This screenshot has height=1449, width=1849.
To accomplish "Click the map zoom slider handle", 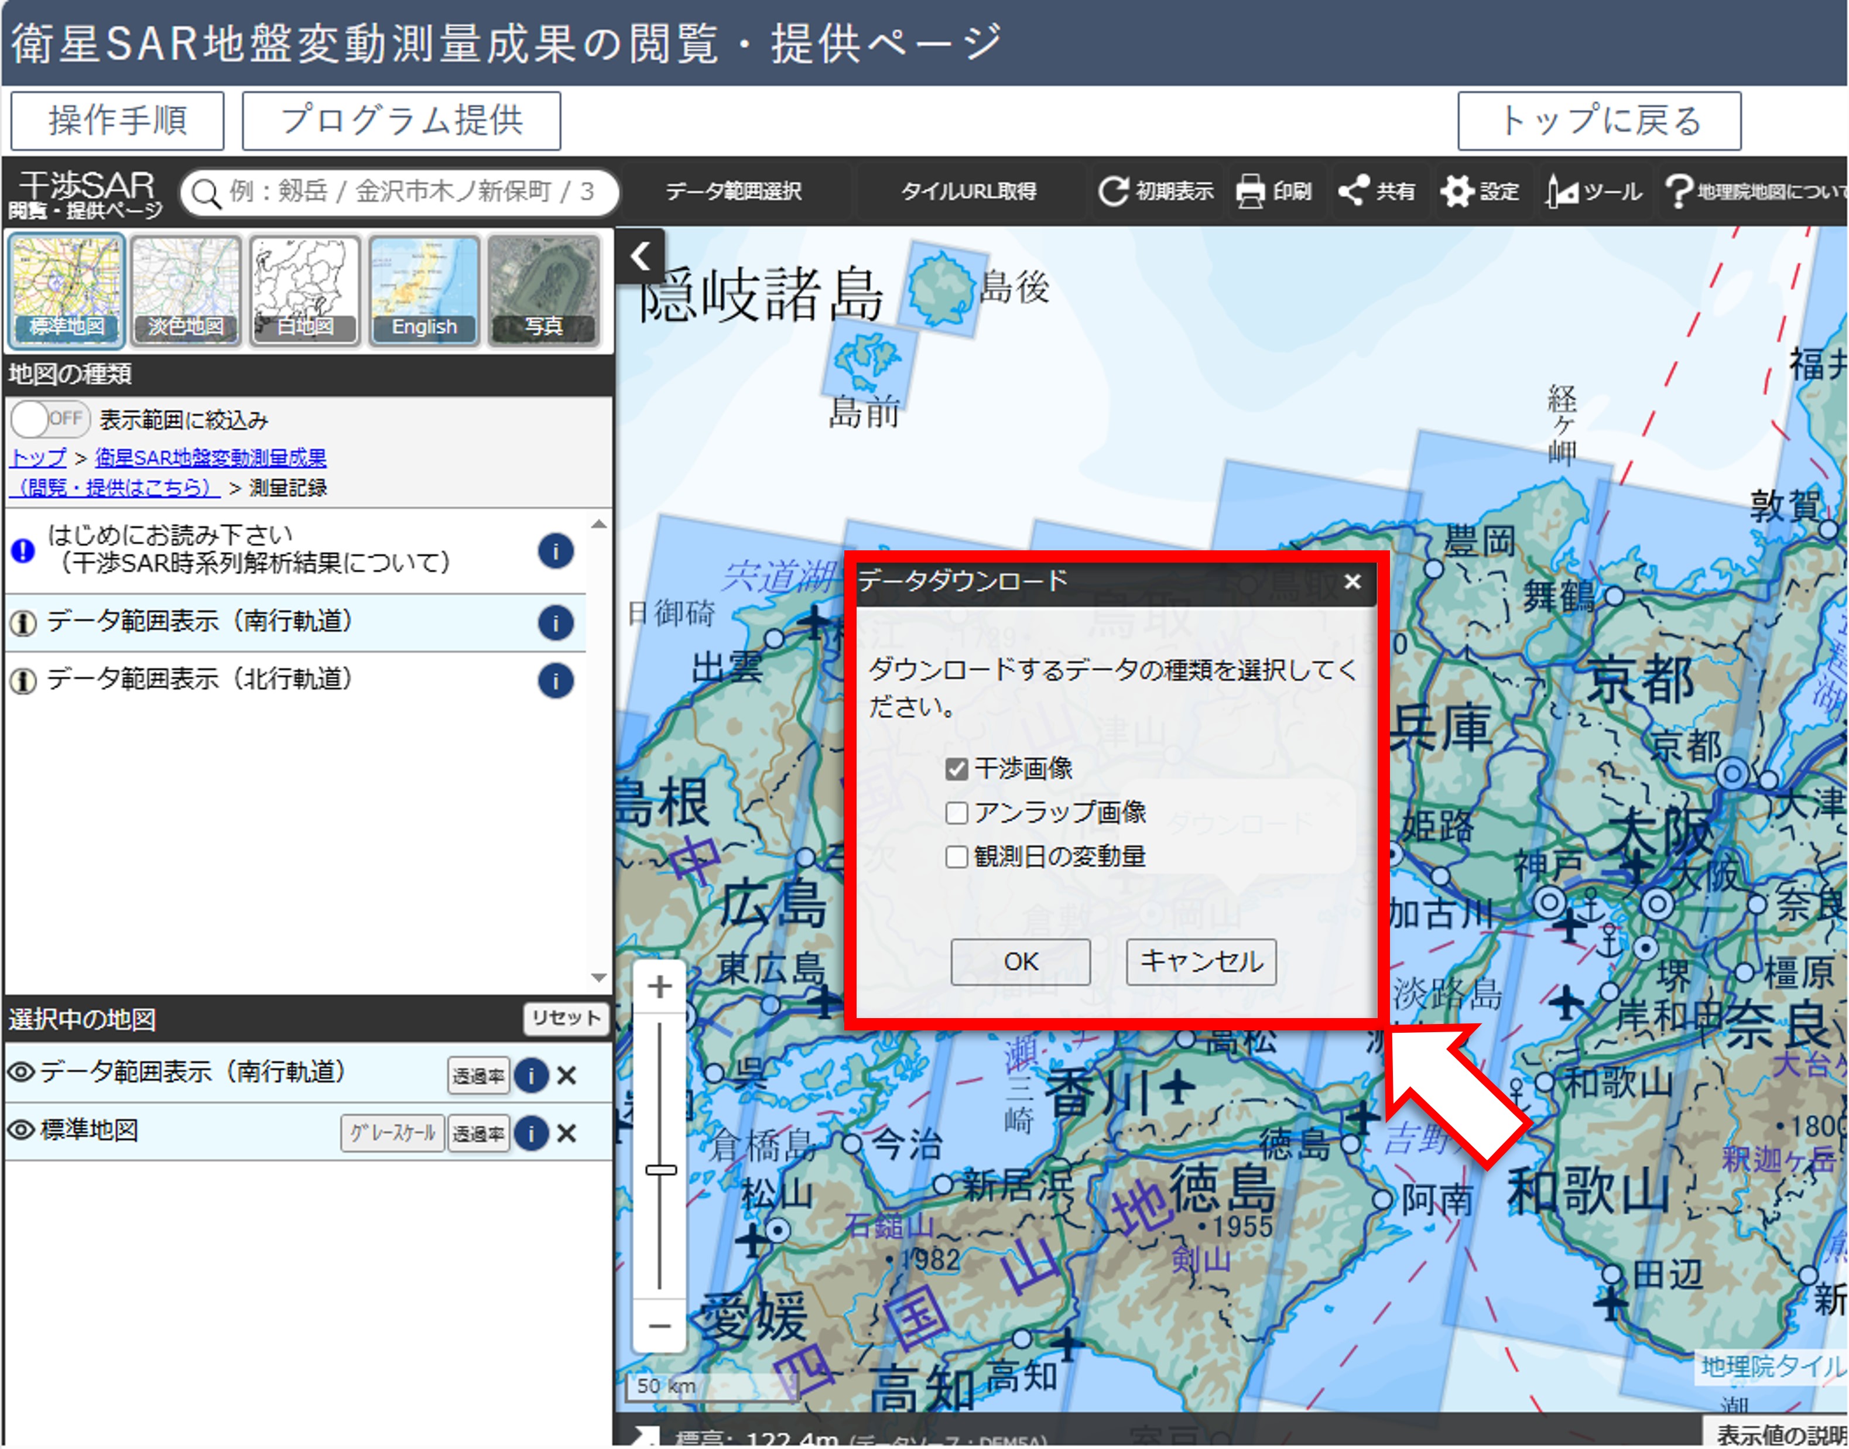I will [x=660, y=1170].
